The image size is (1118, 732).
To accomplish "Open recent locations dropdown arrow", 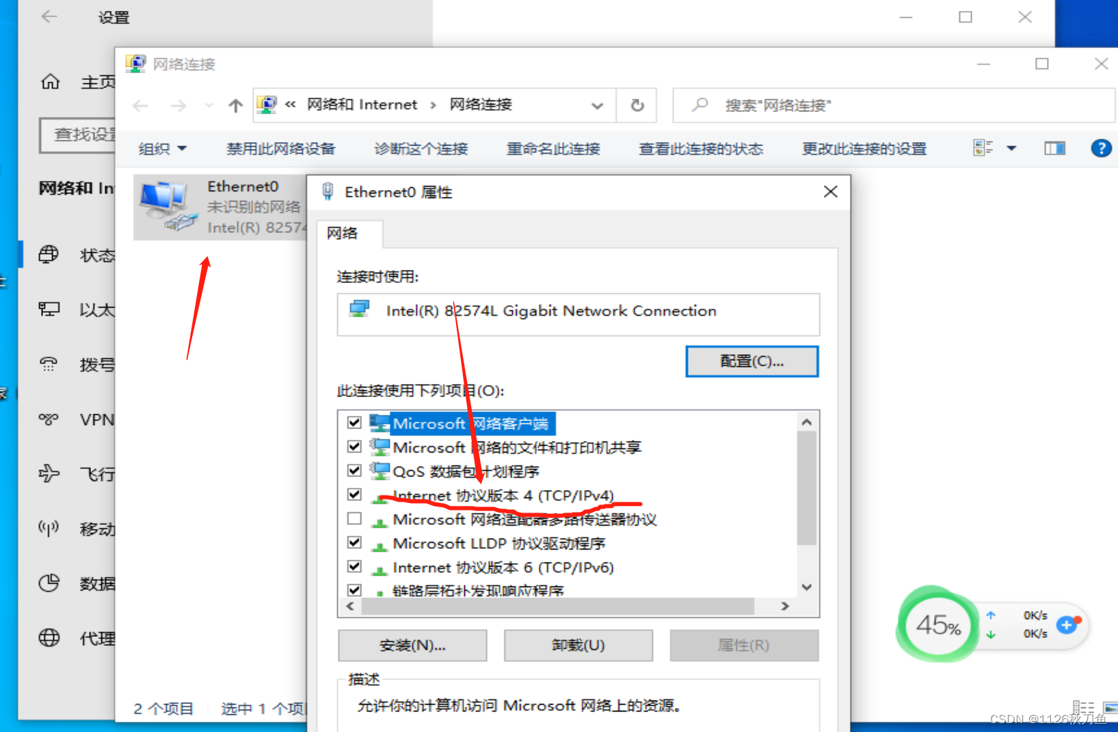I will coord(209,105).
